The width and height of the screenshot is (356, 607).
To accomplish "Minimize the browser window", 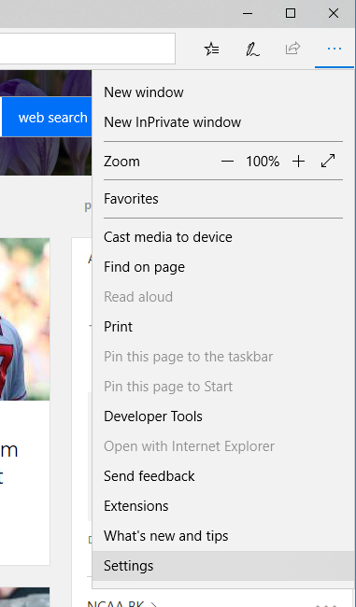I will point(248,14).
